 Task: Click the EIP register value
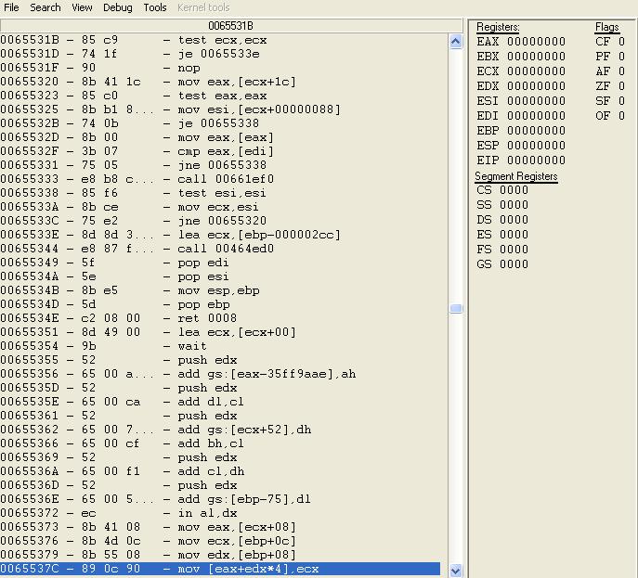(x=534, y=161)
